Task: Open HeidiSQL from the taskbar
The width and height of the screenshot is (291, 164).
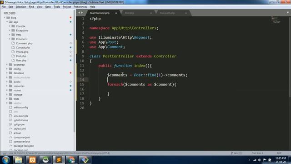Action: 45,160
